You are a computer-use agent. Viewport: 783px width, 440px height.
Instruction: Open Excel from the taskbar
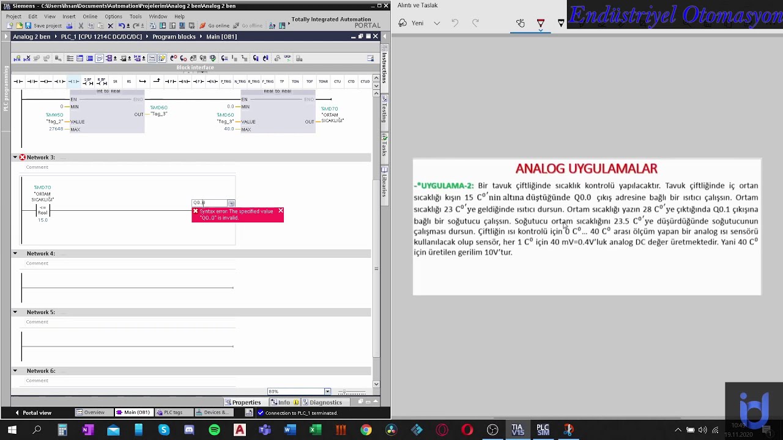pyautogui.click(x=315, y=430)
